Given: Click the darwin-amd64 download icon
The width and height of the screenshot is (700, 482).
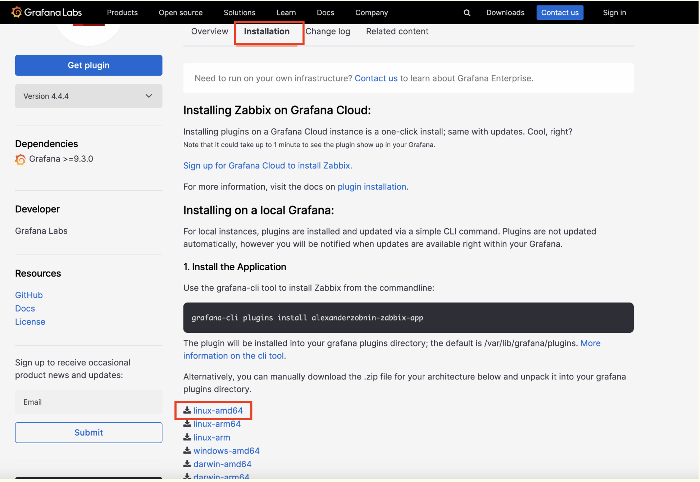Looking at the screenshot, I should point(187,464).
